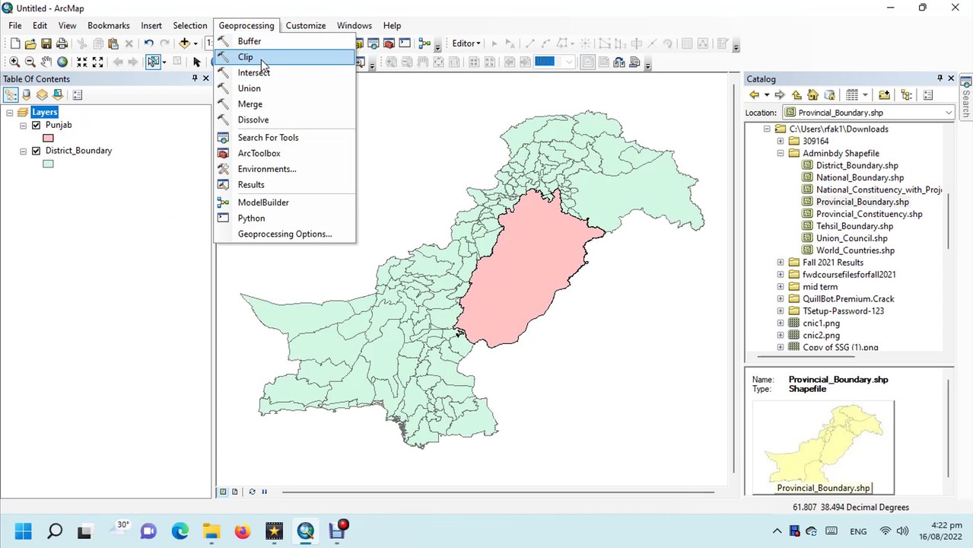Choose Clip from Geoprocessing menu
Image resolution: width=973 pixels, height=548 pixels.
pos(285,57)
